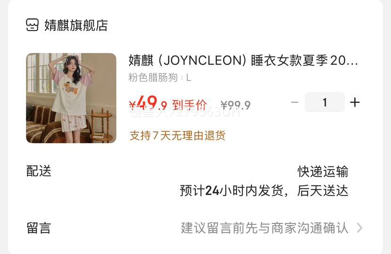Select the 快递运输 shipping method
The width and height of the screenshot is (391, 254).
coord(323,172)
